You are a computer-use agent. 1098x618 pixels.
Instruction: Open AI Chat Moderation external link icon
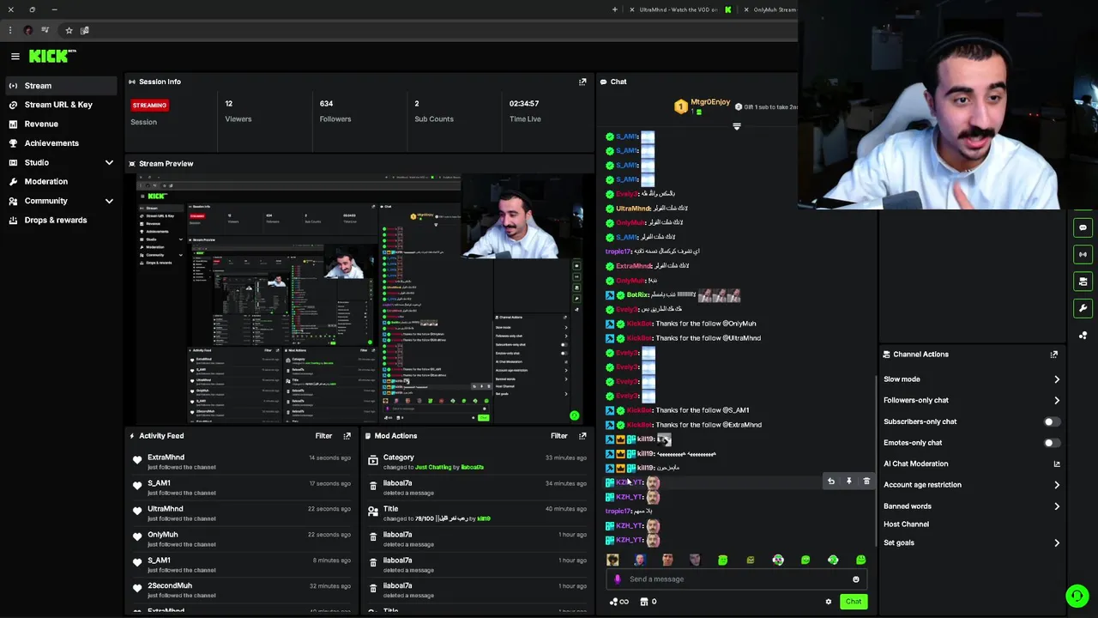click(x=1057, y=463)
